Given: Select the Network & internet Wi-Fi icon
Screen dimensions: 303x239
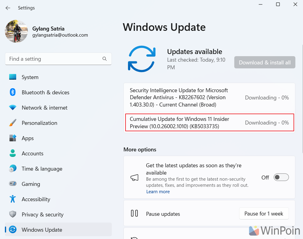Looking at the screenshot, I should (x=13, y=108).
